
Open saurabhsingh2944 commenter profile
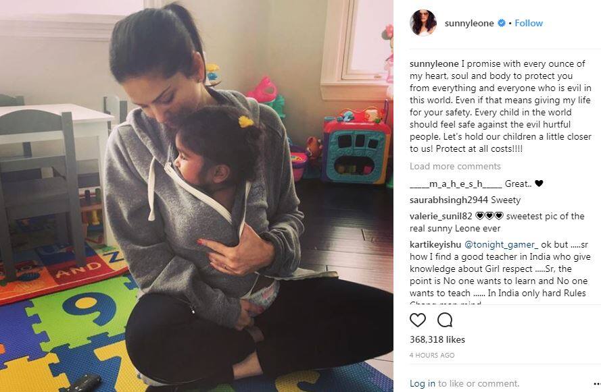click(x=448, y=200)
